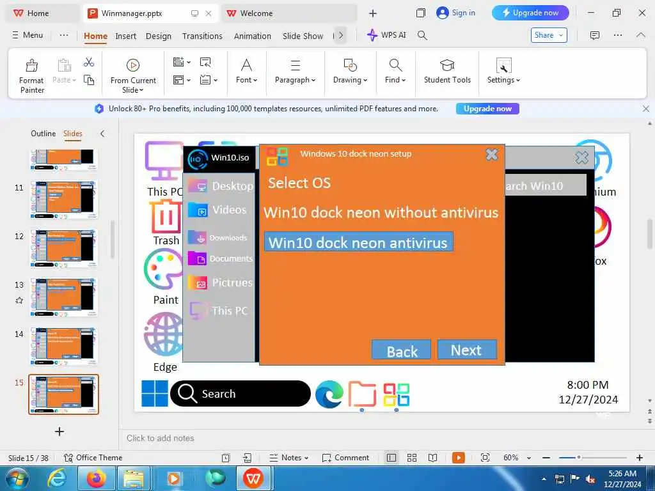This screenshot has height=491, width=655.
Task: Open Firefox from Windows taskbar
Action: (97, 478)
